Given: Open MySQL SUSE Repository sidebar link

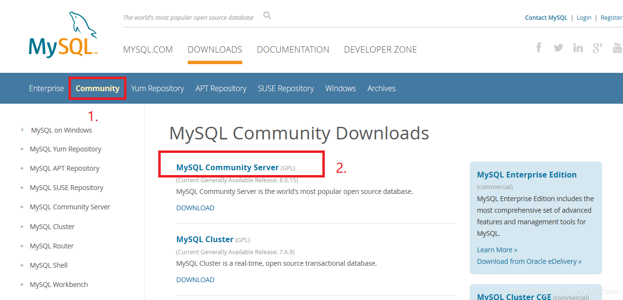Looking at the screenshot, I should point(67,188).
